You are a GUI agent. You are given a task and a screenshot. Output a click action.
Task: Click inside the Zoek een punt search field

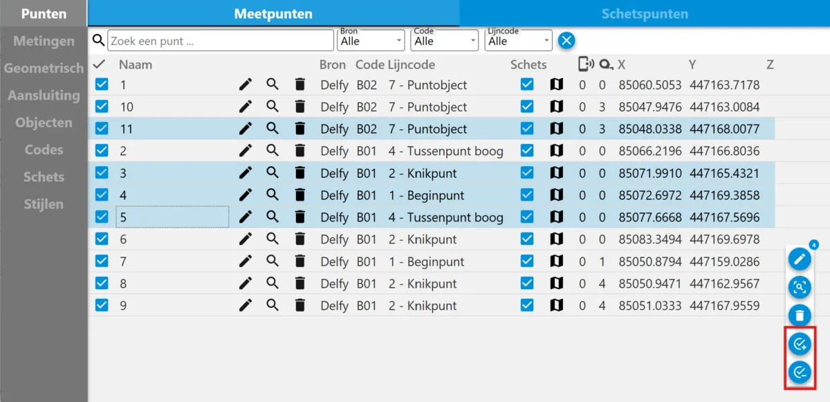point(220,39)
